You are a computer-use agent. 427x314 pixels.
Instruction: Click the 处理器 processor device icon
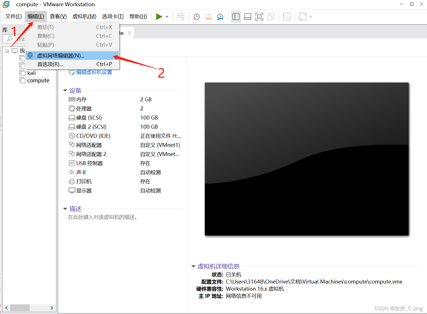tap(72, 108)
